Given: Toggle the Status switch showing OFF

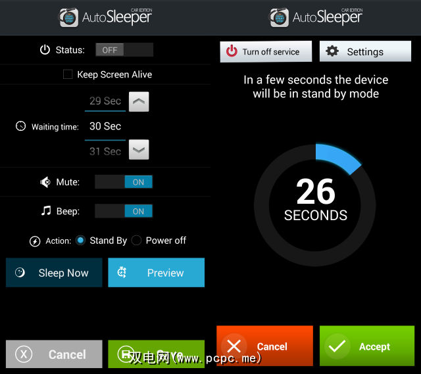Looking at the screenshot, I should 124,50.
